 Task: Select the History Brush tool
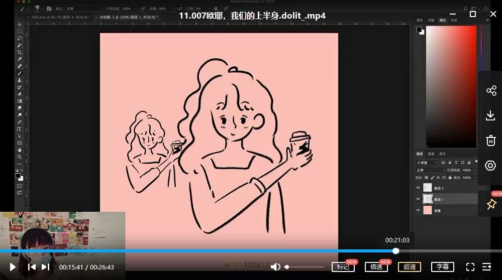[20, 87]
